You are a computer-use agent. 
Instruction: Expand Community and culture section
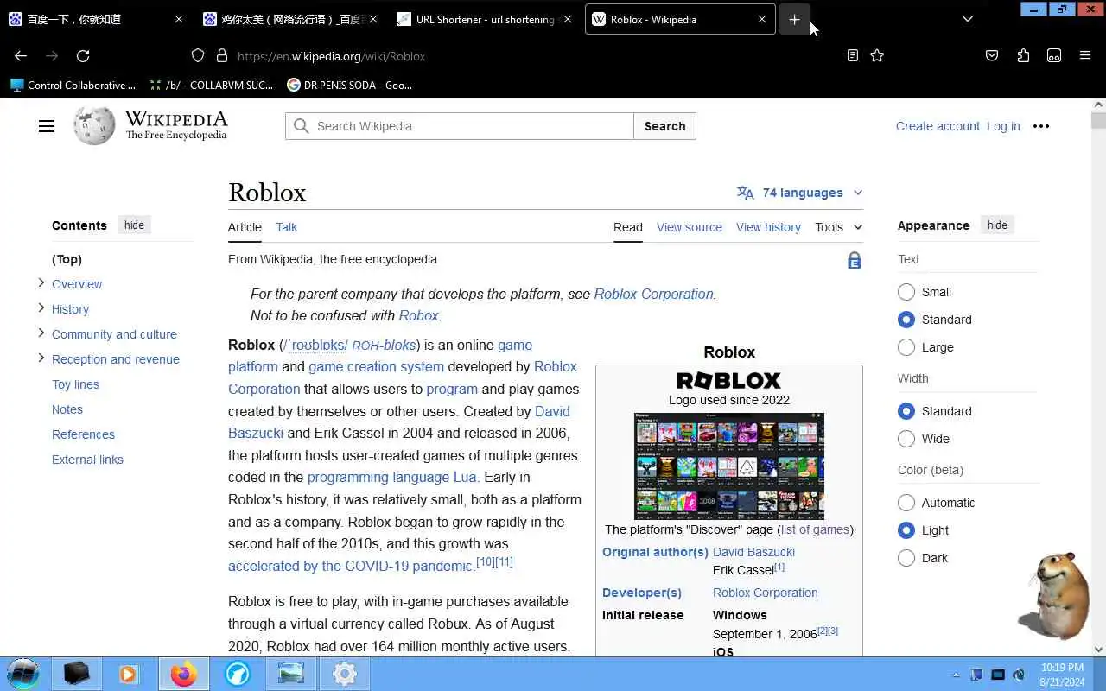click(x=41, y=333)
